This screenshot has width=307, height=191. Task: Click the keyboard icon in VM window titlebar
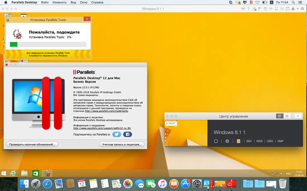point(243,9)
